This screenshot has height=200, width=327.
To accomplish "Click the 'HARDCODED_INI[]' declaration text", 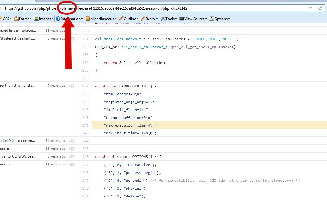I will click(136, 86).
